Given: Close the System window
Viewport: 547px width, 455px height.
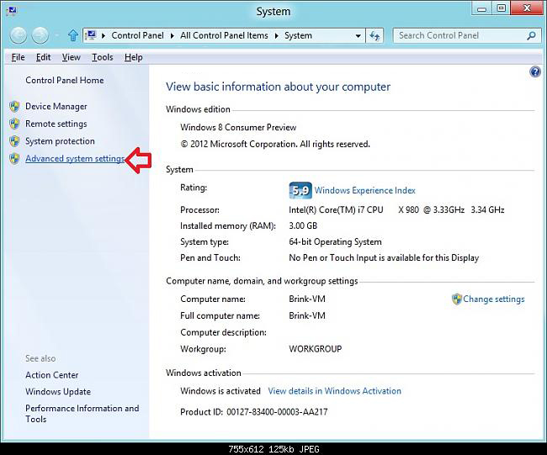Looking at the screenshot, I should pos(527,8).
